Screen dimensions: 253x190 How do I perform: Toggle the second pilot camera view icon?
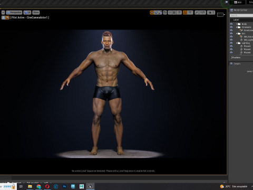(x=7, y=17)
